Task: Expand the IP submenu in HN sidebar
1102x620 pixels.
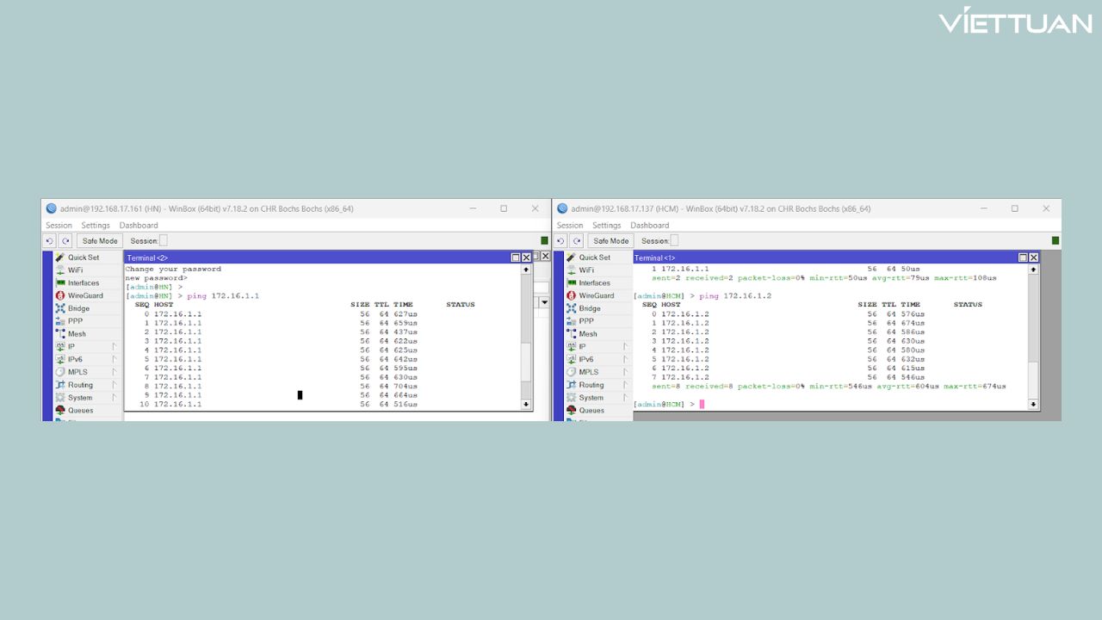Action: point(71,346)
